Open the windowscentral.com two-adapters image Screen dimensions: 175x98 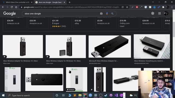coord(152,47)
